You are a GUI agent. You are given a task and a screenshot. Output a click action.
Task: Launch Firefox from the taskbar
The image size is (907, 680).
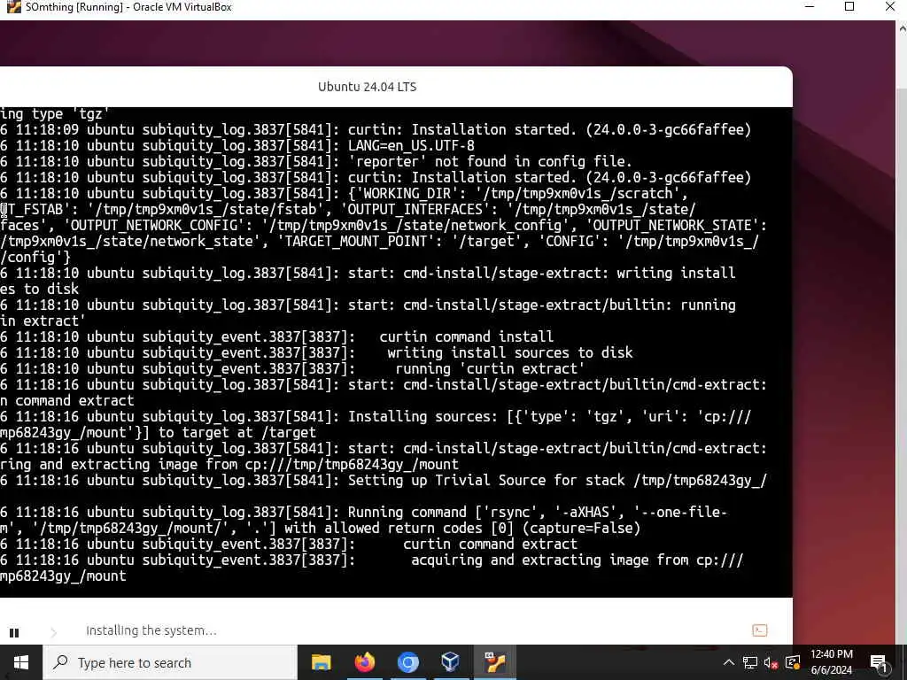click(364, 662)
